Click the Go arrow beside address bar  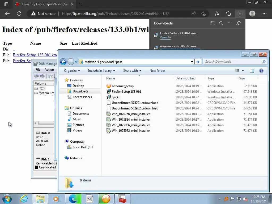click(198, 62)
